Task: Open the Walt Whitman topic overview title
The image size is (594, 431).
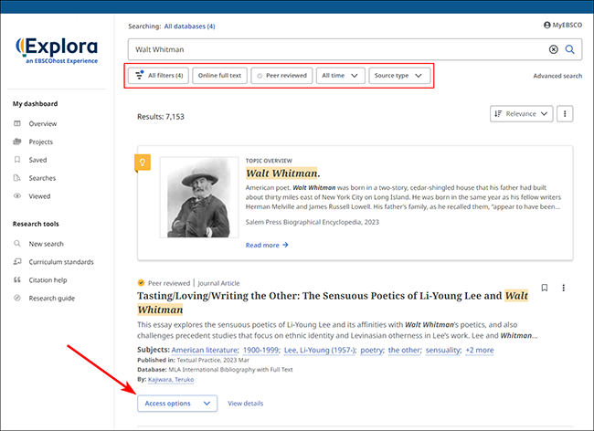Action: 282,173
